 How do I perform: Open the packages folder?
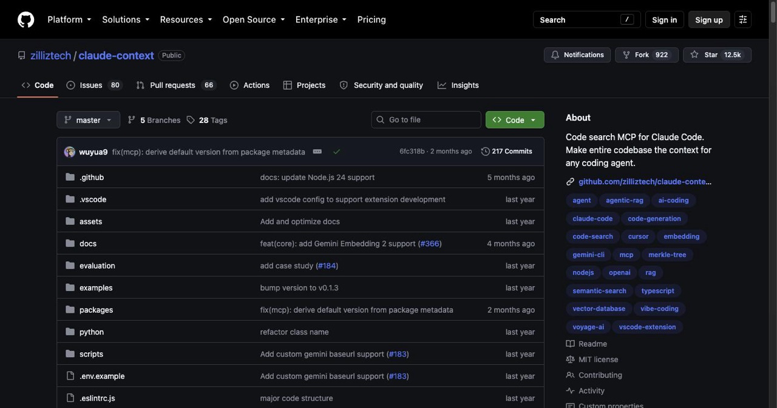96,310
